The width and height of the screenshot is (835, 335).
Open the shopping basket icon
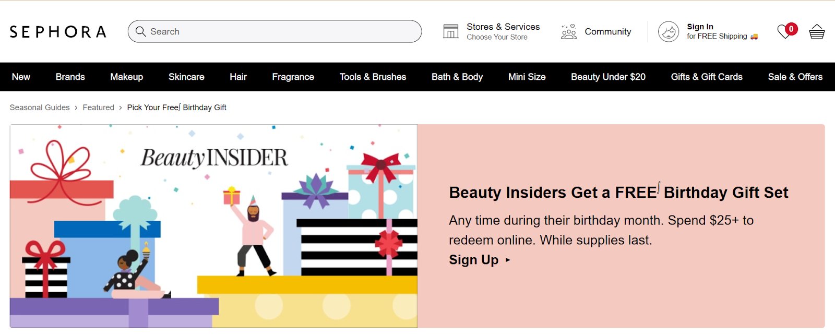point(817,32)
